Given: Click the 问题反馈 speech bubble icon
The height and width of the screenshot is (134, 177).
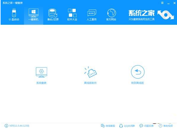Looking at the screenshot, I should 141,126.
